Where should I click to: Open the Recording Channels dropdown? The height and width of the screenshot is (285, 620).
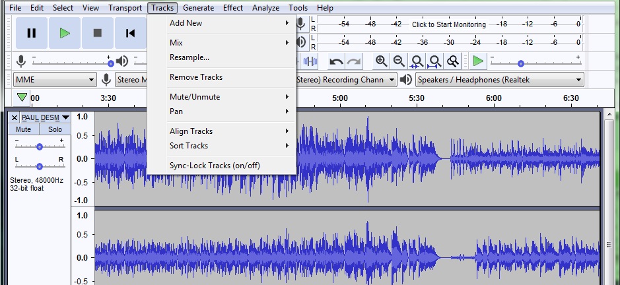point(346,79)
